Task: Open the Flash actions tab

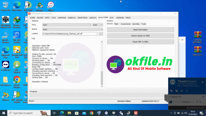Action: tap(116, 24)
